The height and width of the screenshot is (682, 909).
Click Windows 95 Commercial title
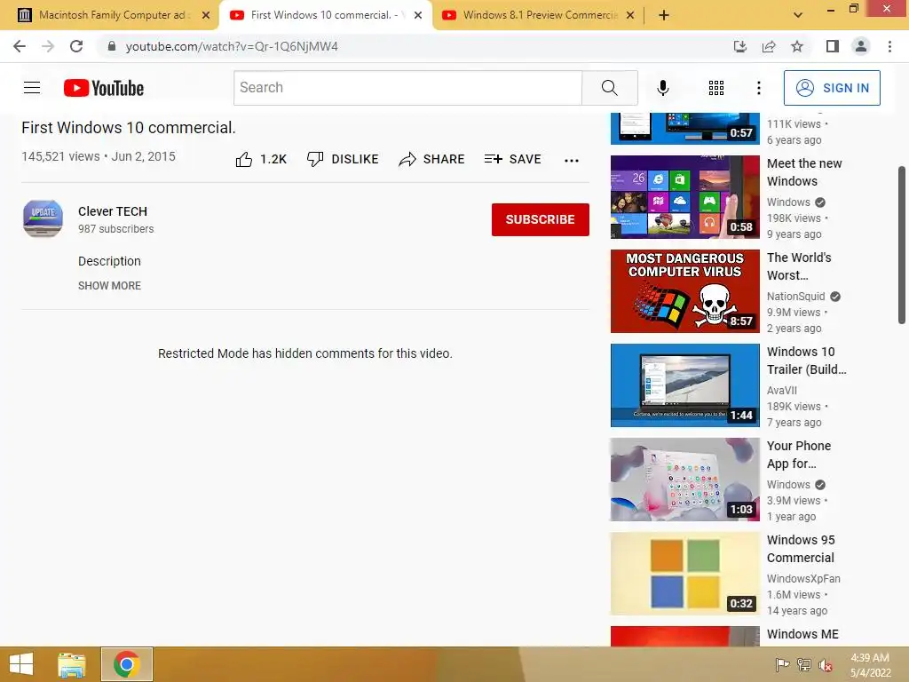pyautogui.click(x=801, y=549)
